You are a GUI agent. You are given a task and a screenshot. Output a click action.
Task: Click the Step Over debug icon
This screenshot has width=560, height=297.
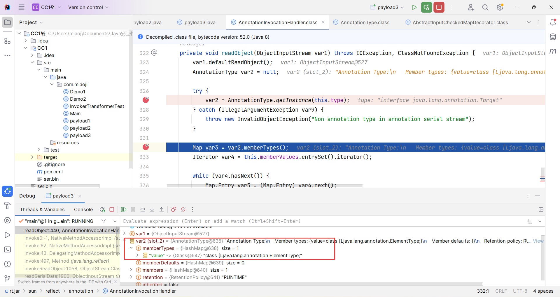143,209
